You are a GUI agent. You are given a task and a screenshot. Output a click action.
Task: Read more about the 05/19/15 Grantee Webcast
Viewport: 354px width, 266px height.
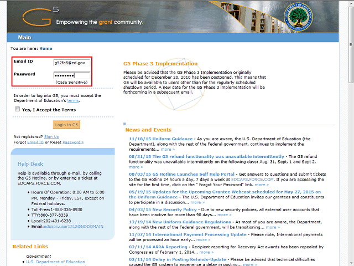[x=197, y=202]
